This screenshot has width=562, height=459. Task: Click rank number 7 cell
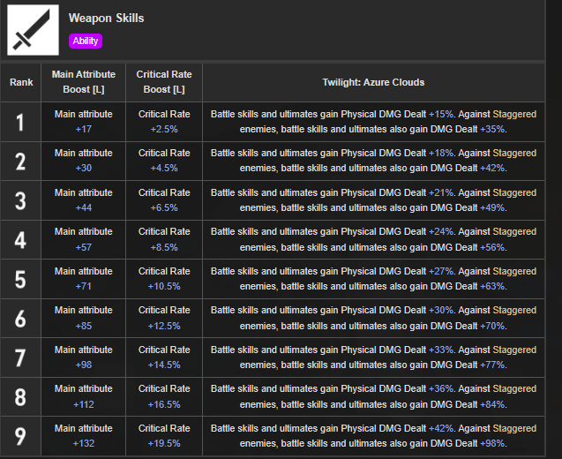pyautogui.click(x=21, y=357)
